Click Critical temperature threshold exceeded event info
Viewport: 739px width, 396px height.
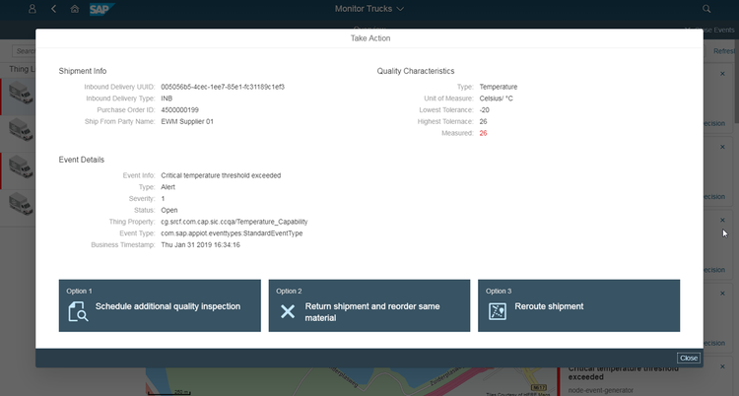[221, 175]
